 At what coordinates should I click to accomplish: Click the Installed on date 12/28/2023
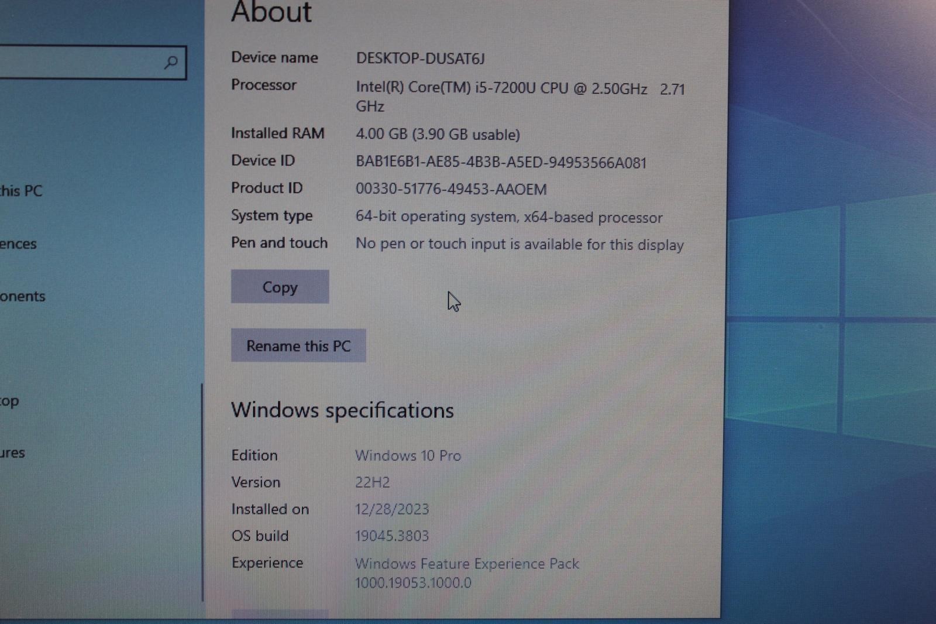(392, 509)
